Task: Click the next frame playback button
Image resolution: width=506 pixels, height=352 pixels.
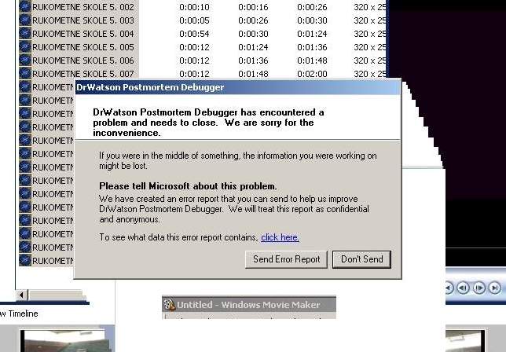Action: click(479, 288)
